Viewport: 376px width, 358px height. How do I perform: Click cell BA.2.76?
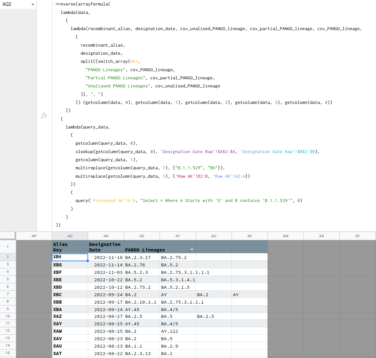pyautogui.click(x=142, y=265)
